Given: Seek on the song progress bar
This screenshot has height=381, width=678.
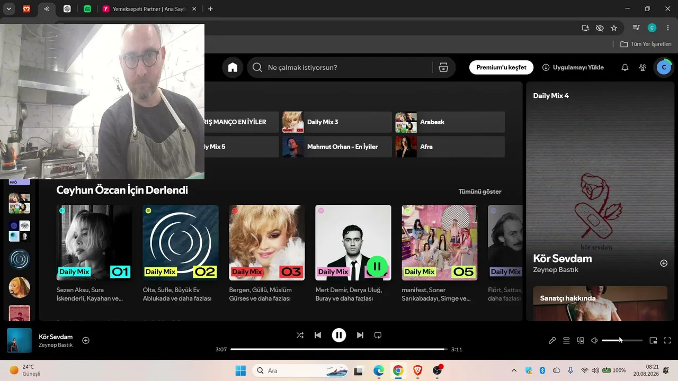Looking at the screenshot, I should pyautogui.click(x=339, y=349).
